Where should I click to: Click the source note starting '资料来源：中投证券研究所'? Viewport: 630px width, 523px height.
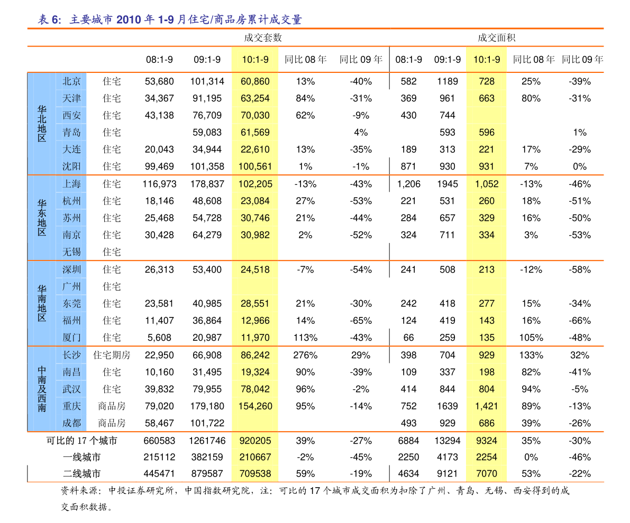(315, 499)
